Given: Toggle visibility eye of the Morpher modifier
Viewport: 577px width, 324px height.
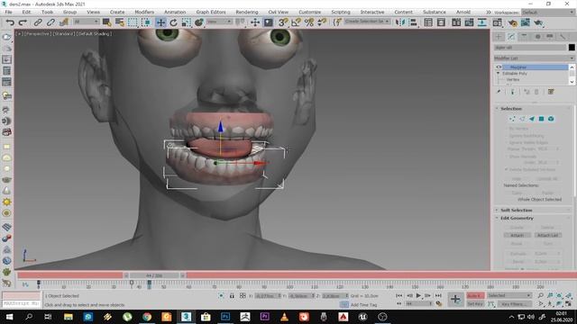Looking at the screenshot, I should [x=499, y=67].
